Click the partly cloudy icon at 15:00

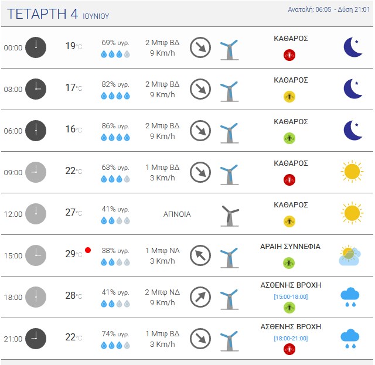(x=350, y=255)
